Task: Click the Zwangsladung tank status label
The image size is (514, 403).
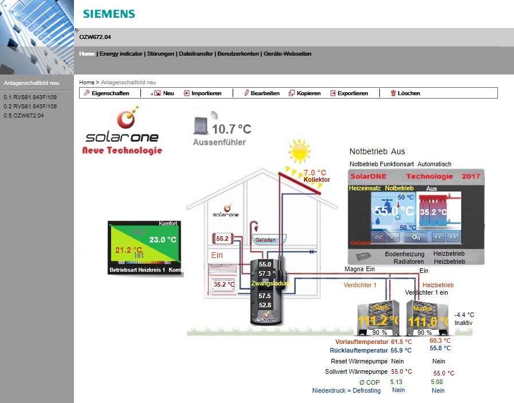Action: coord(270,283)
